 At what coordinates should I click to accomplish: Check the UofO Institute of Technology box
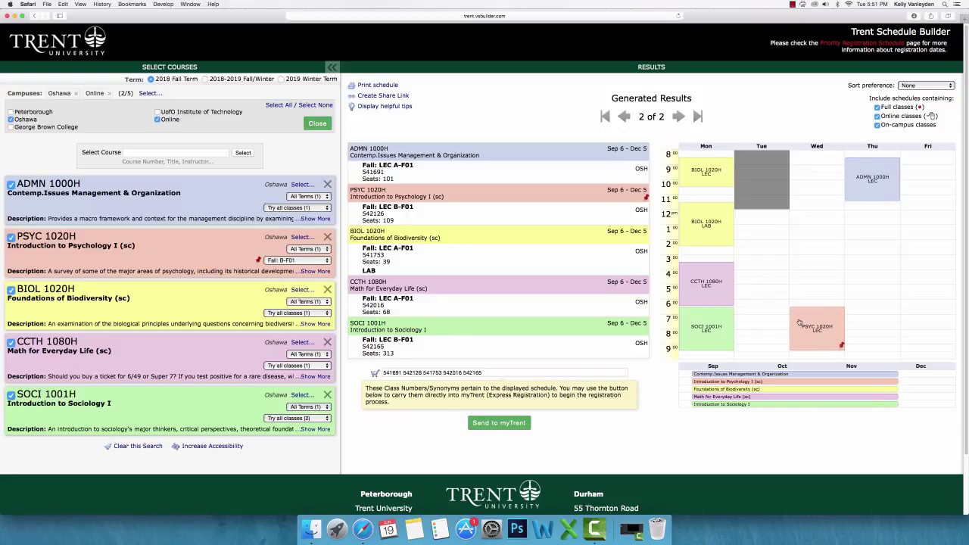tap(157, 112)
